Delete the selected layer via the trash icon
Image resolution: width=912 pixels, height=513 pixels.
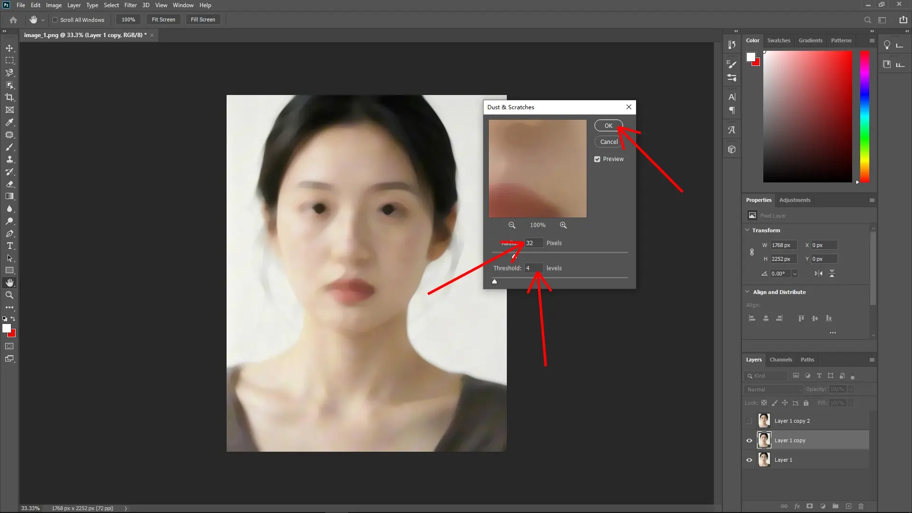point(861,506)
